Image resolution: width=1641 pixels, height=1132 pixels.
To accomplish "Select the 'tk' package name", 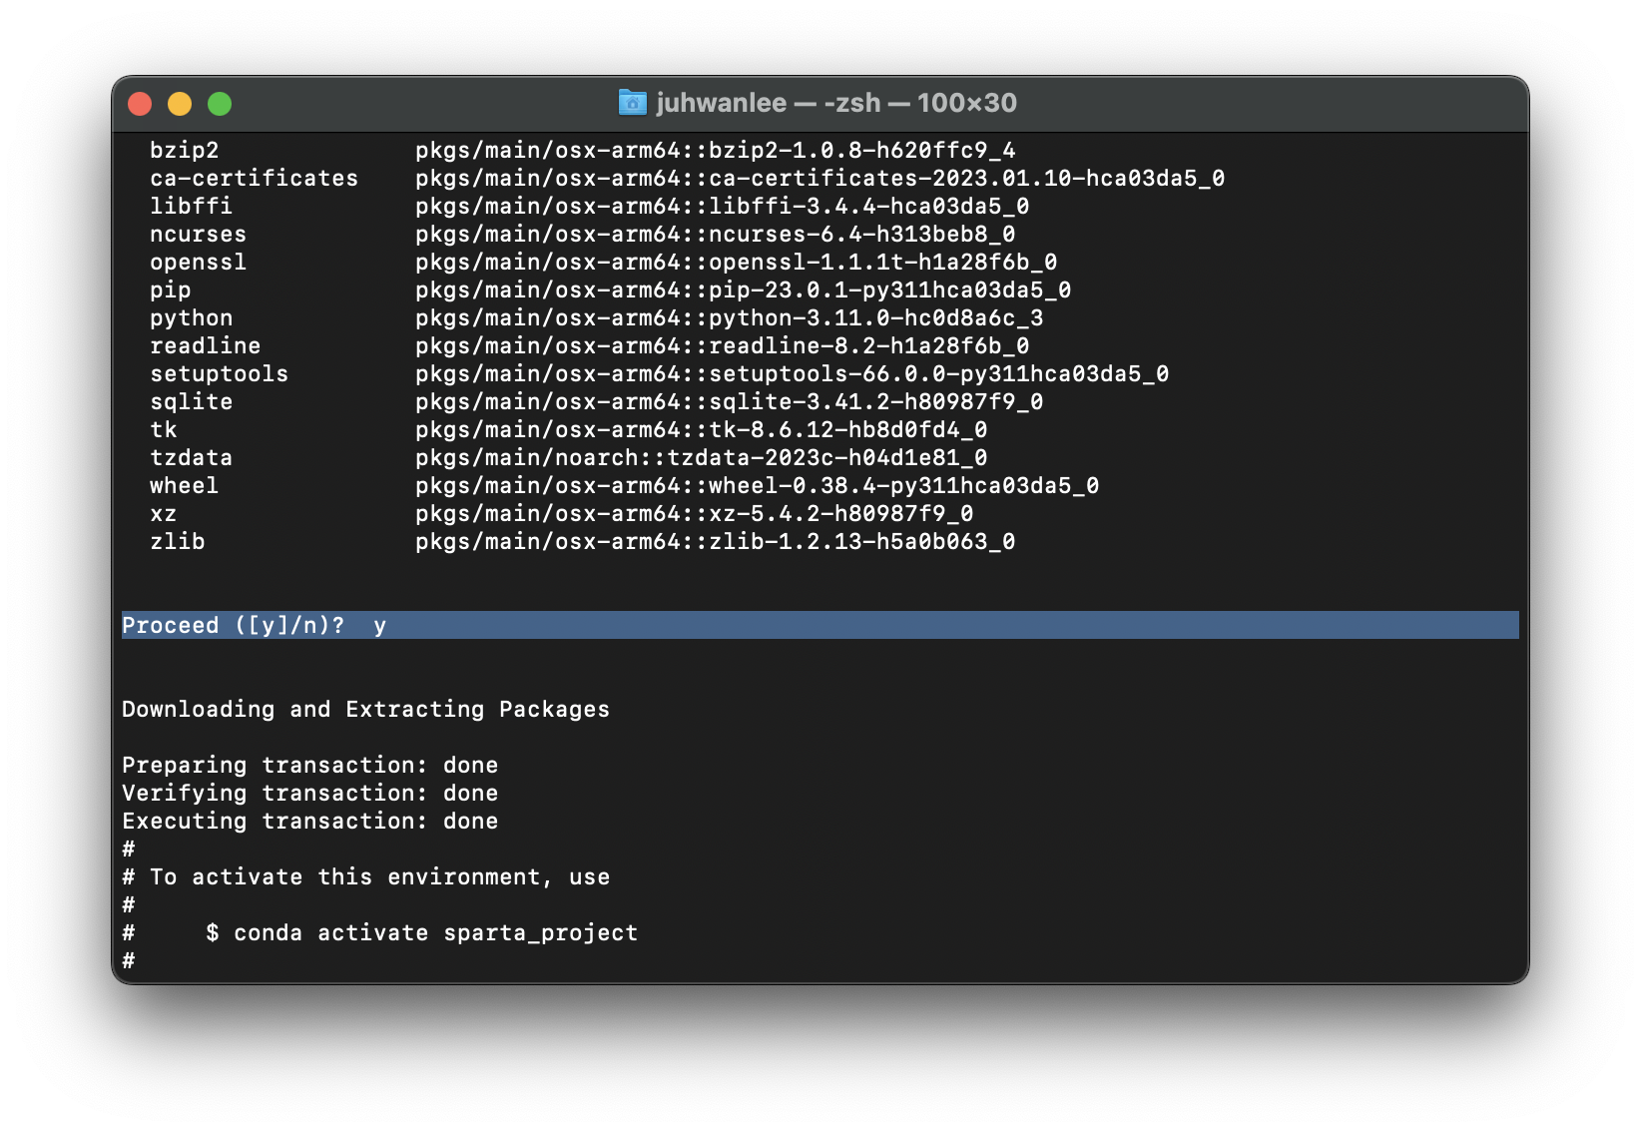I will tap(164, 430).
